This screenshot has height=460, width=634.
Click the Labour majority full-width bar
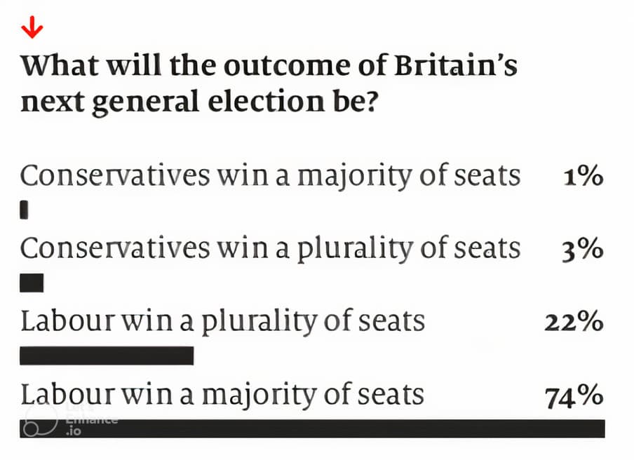coord(312,428)
